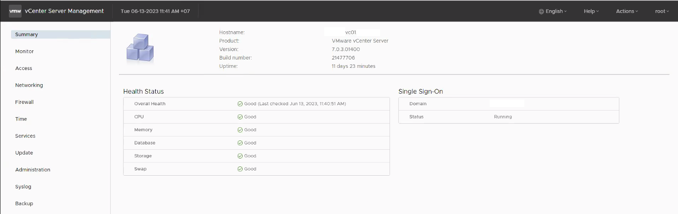Click the Overall Health green check icon

(x=240, y=104)
